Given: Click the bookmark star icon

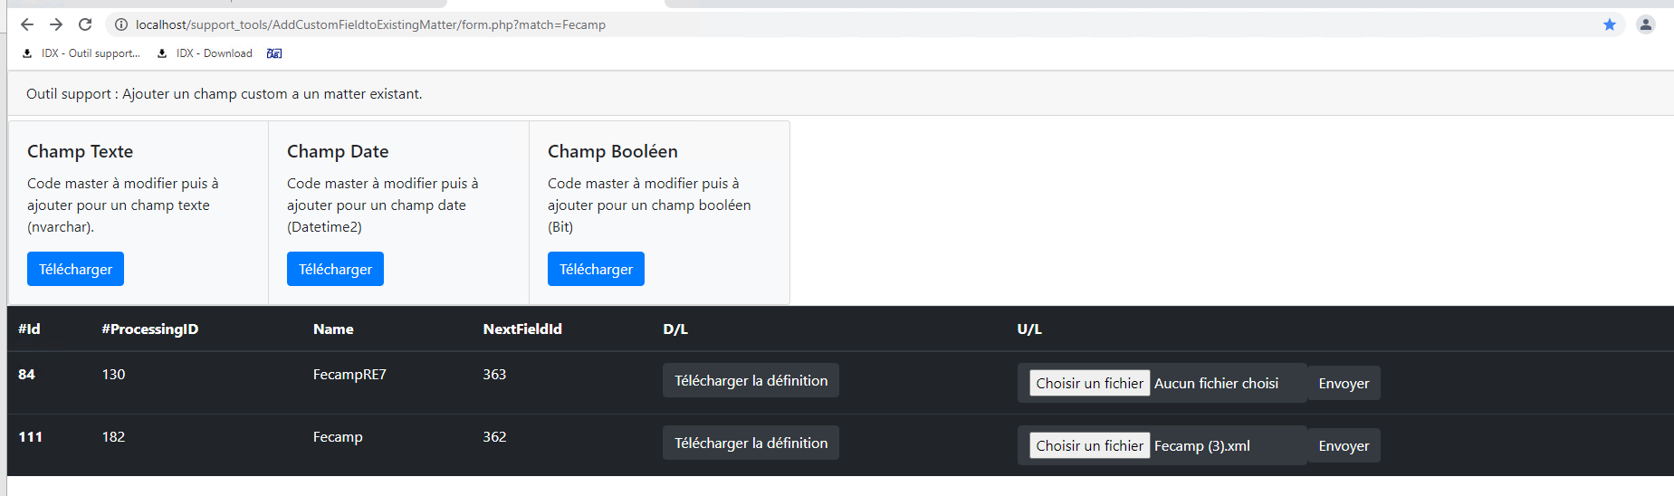Looking at the screenshot, I should click(1610, 24).
